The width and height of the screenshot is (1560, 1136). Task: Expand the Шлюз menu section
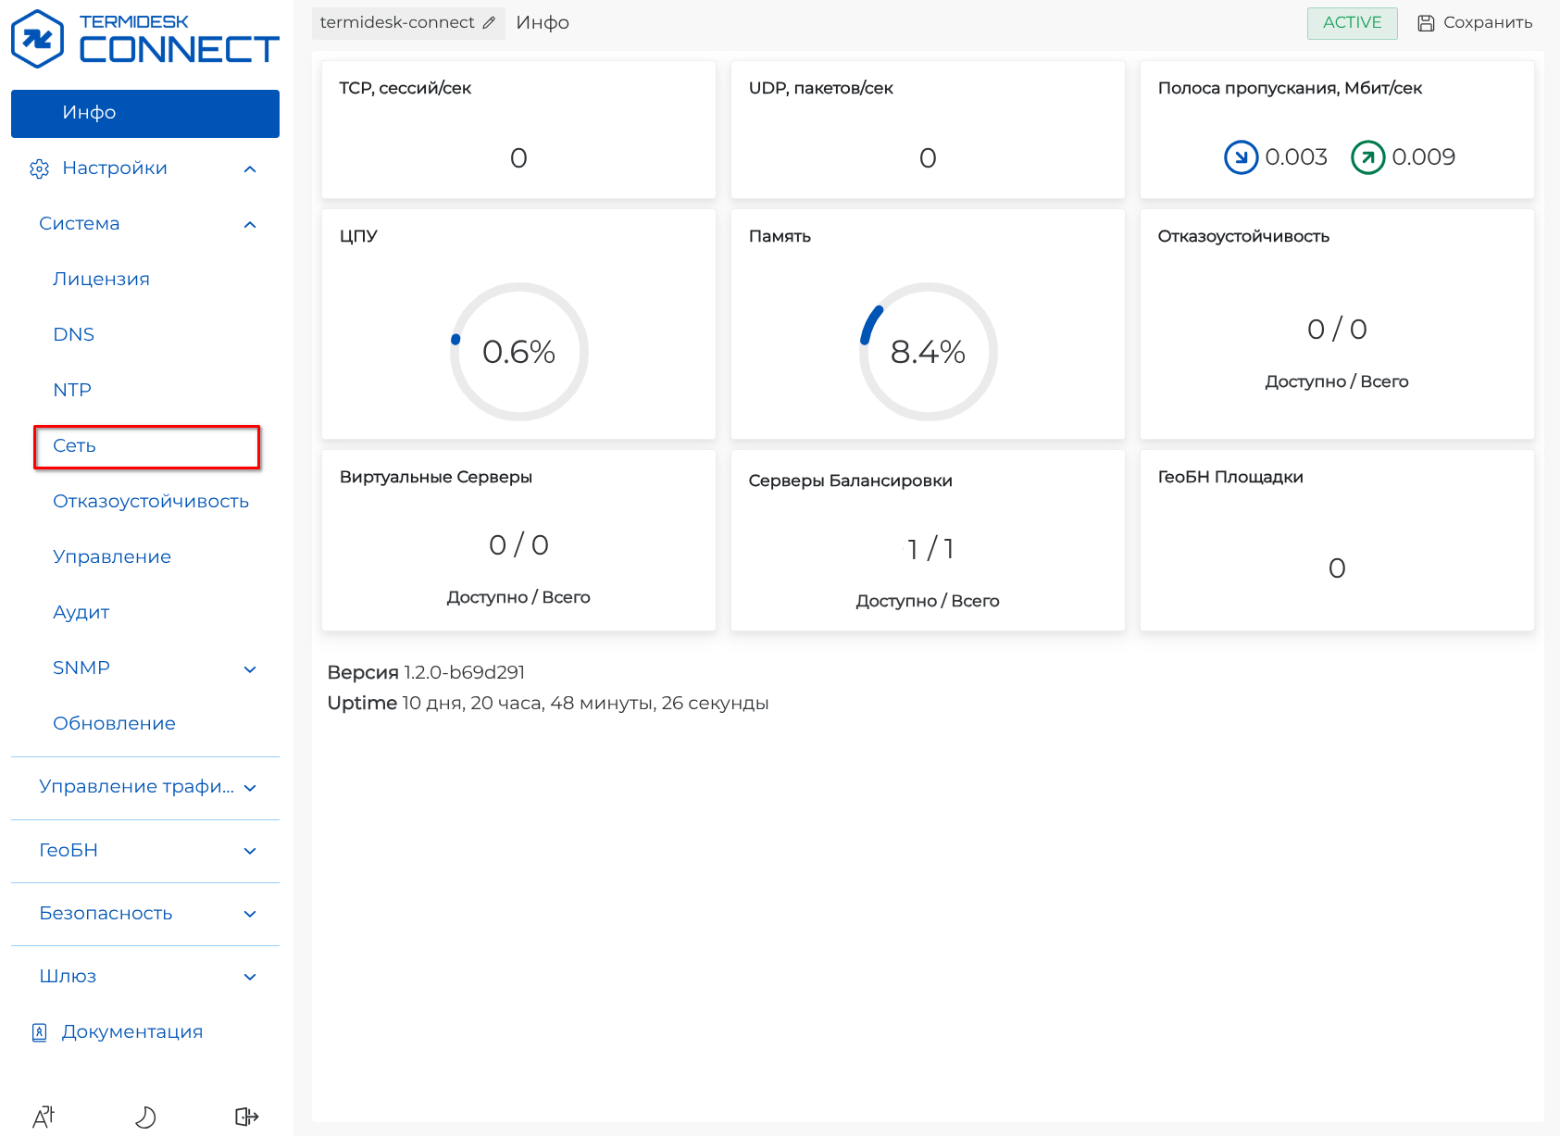(250, 977)
